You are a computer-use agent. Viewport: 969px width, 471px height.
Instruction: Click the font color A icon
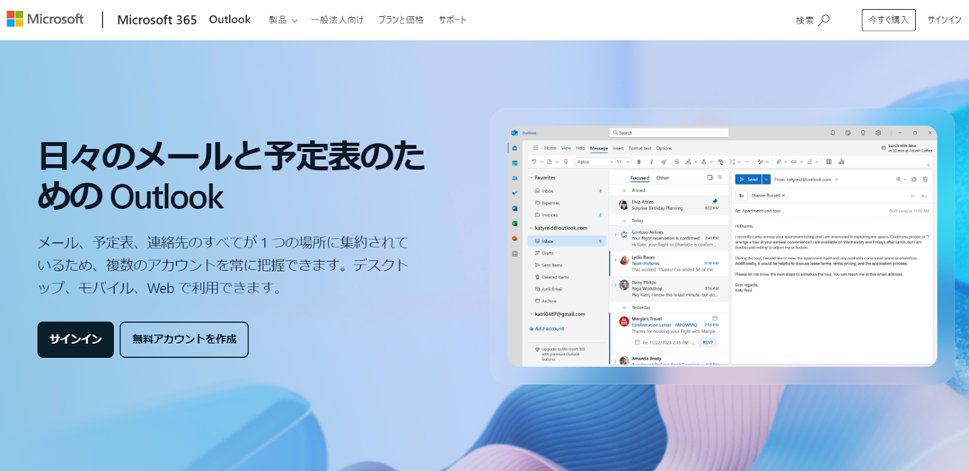click(704, 162)
